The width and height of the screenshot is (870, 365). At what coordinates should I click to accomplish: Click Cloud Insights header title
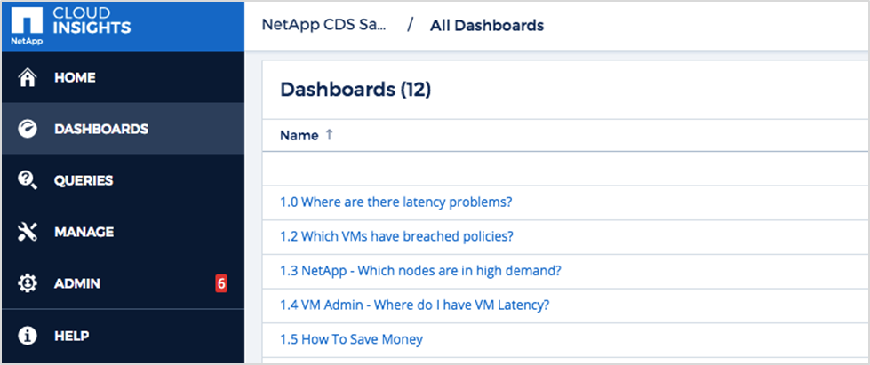click(x=92, y=21)
